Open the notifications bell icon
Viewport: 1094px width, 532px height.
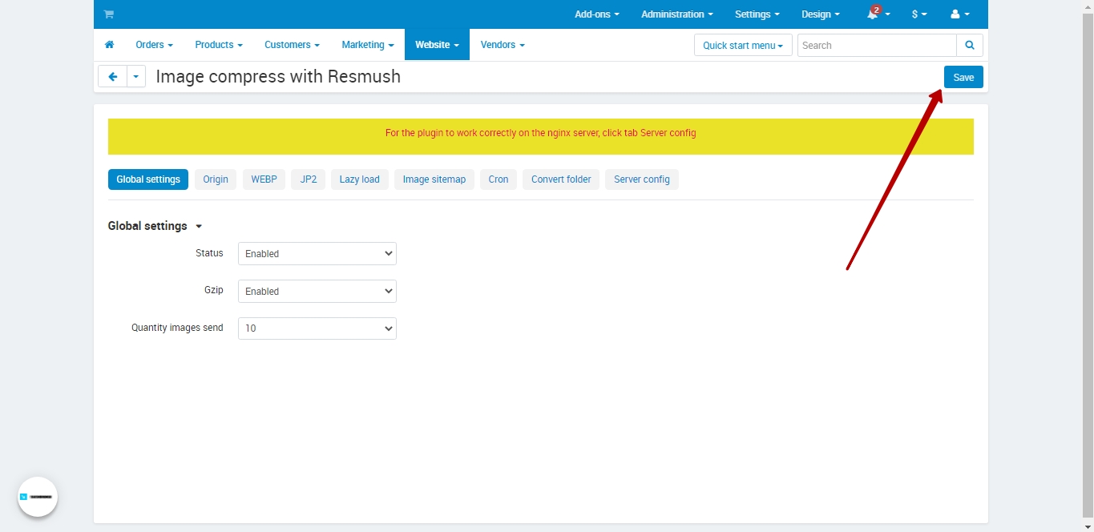pos(878,14)
